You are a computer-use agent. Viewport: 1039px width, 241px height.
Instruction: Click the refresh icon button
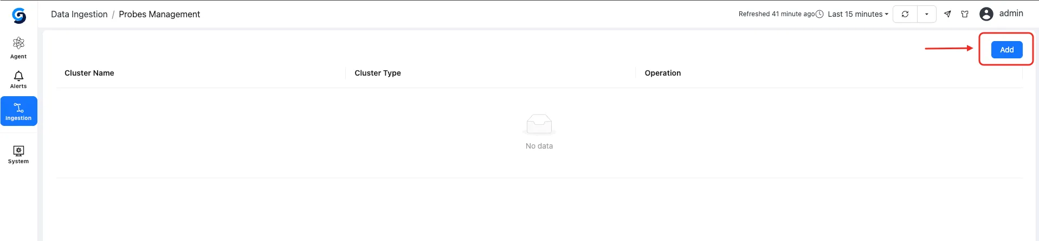pos(905,14)
